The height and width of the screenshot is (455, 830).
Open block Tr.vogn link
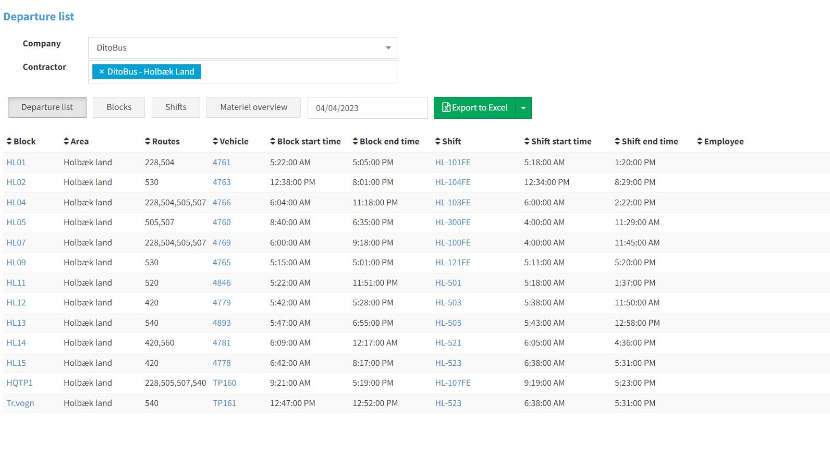click(x=20, y=403)
